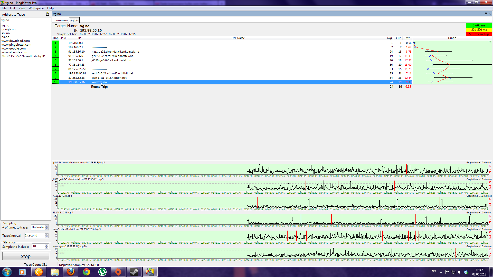Decrease the Trace Interval value
Screen dimensions: 493x277
point(47,237)
